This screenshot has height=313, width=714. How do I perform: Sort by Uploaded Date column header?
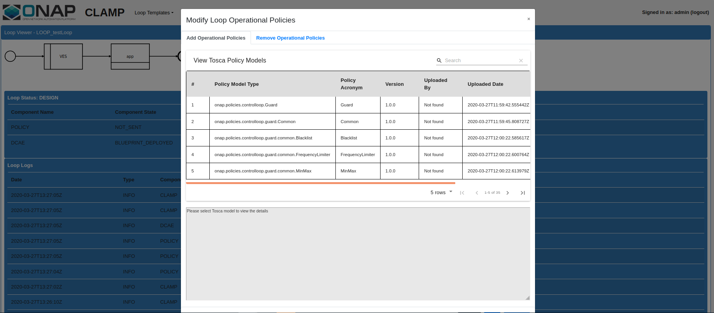(x=485, y=84)
